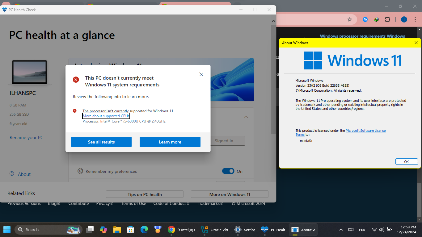
Task: Open Windows Start menu
Action: 7,230
